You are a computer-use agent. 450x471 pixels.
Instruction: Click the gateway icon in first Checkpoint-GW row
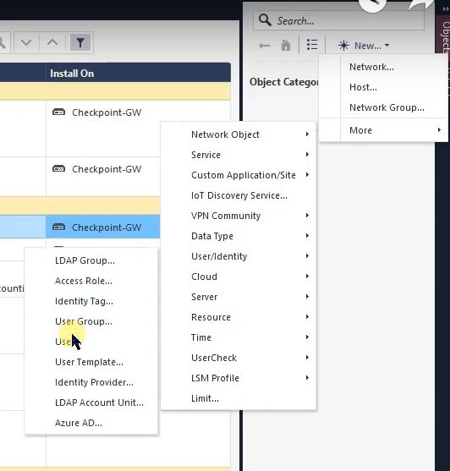click(x=58, y=112)
